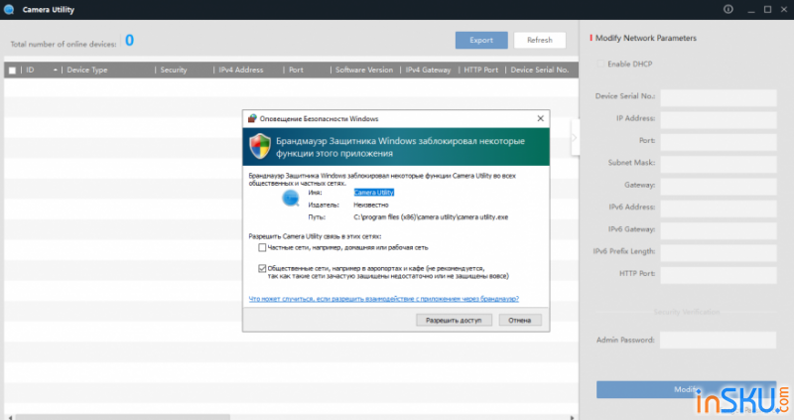The height and width of the screenshot is (420, 794).
Task: Focus the IP Address input field
Action: click(718, 120)
